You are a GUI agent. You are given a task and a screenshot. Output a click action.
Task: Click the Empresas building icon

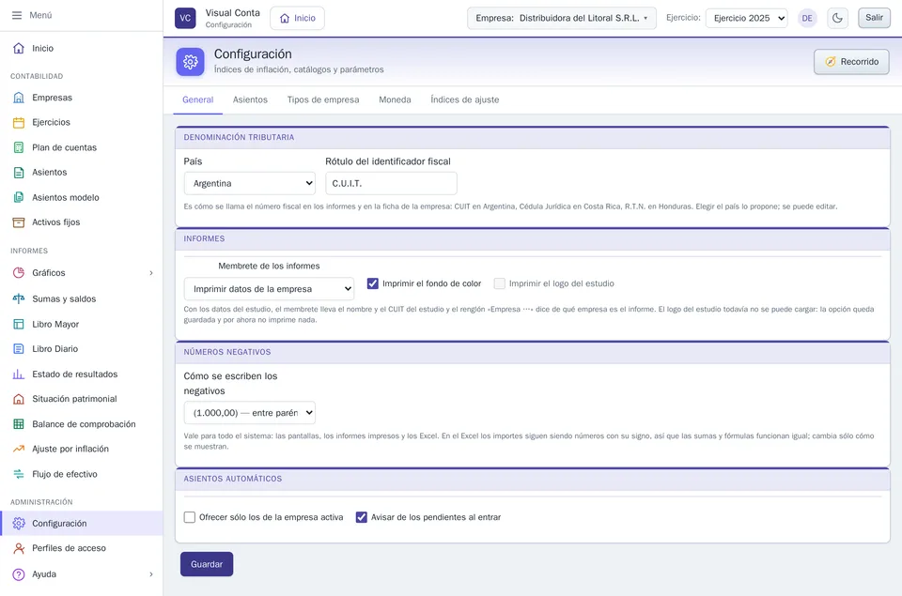tap(19, 98)
